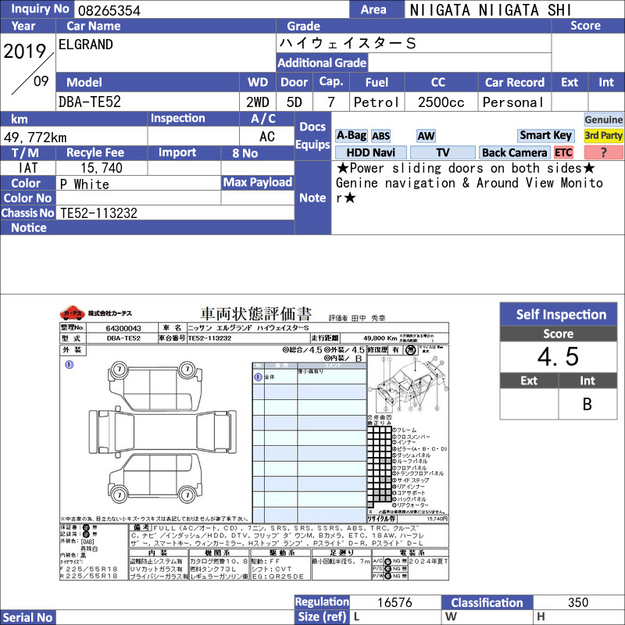Image resolution: width=625 pixels, height=625 pixels.
Task: Click the Smart Key badge
Action: pos(545,135)
